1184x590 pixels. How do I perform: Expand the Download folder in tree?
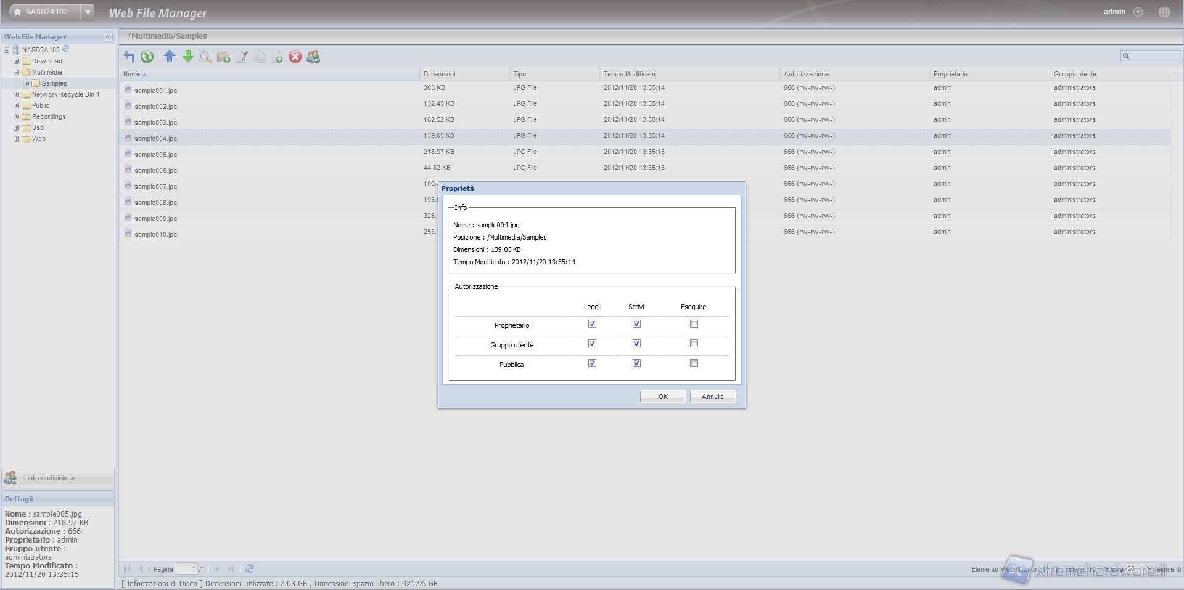(x=17, y=62)
